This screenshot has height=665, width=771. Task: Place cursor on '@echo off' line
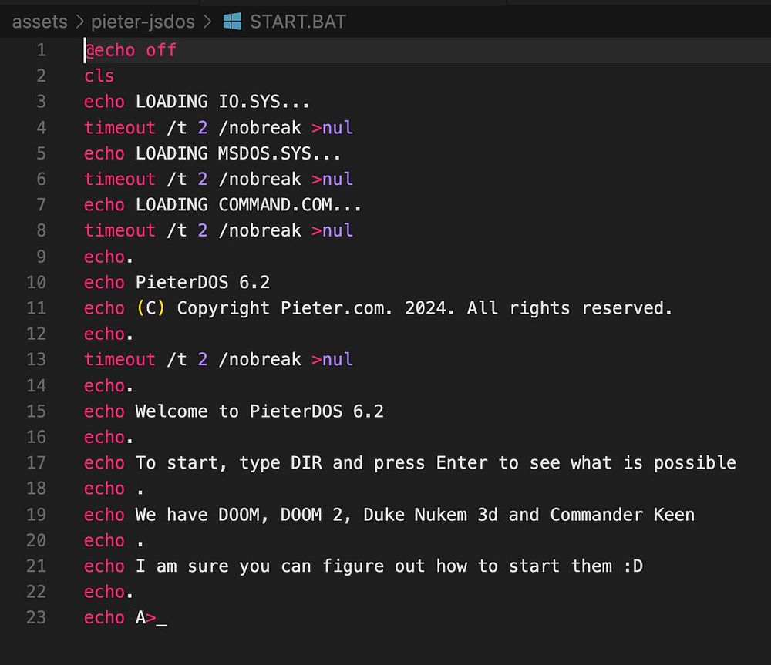click(130, 49)
